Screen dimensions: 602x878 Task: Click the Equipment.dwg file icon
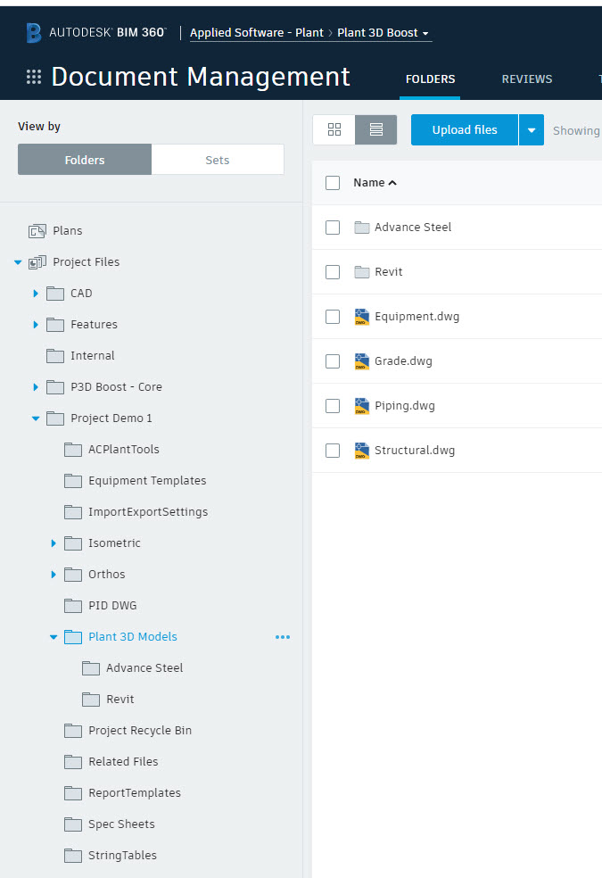(361, 317)
